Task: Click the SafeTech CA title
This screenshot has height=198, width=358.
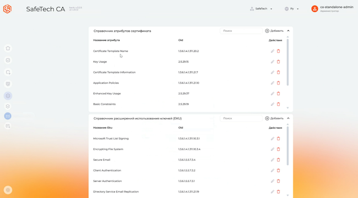Action: coord(45,9)
